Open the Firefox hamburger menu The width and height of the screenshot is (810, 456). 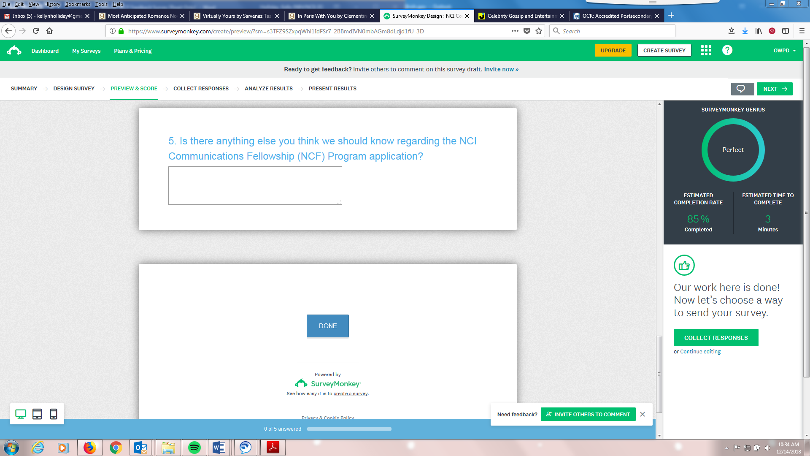[802, 31]
